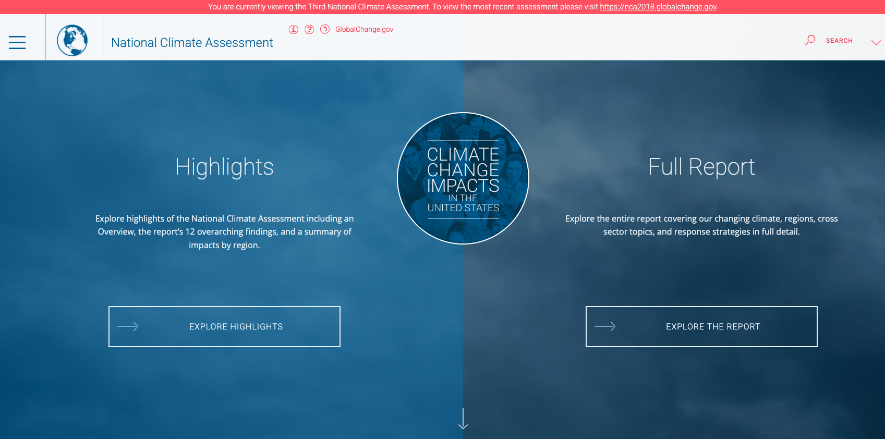Viewport: 885px width, 439px height.
Task: Visit the nca2018.globalchange.gov link
Action: [x=658, y=7]
